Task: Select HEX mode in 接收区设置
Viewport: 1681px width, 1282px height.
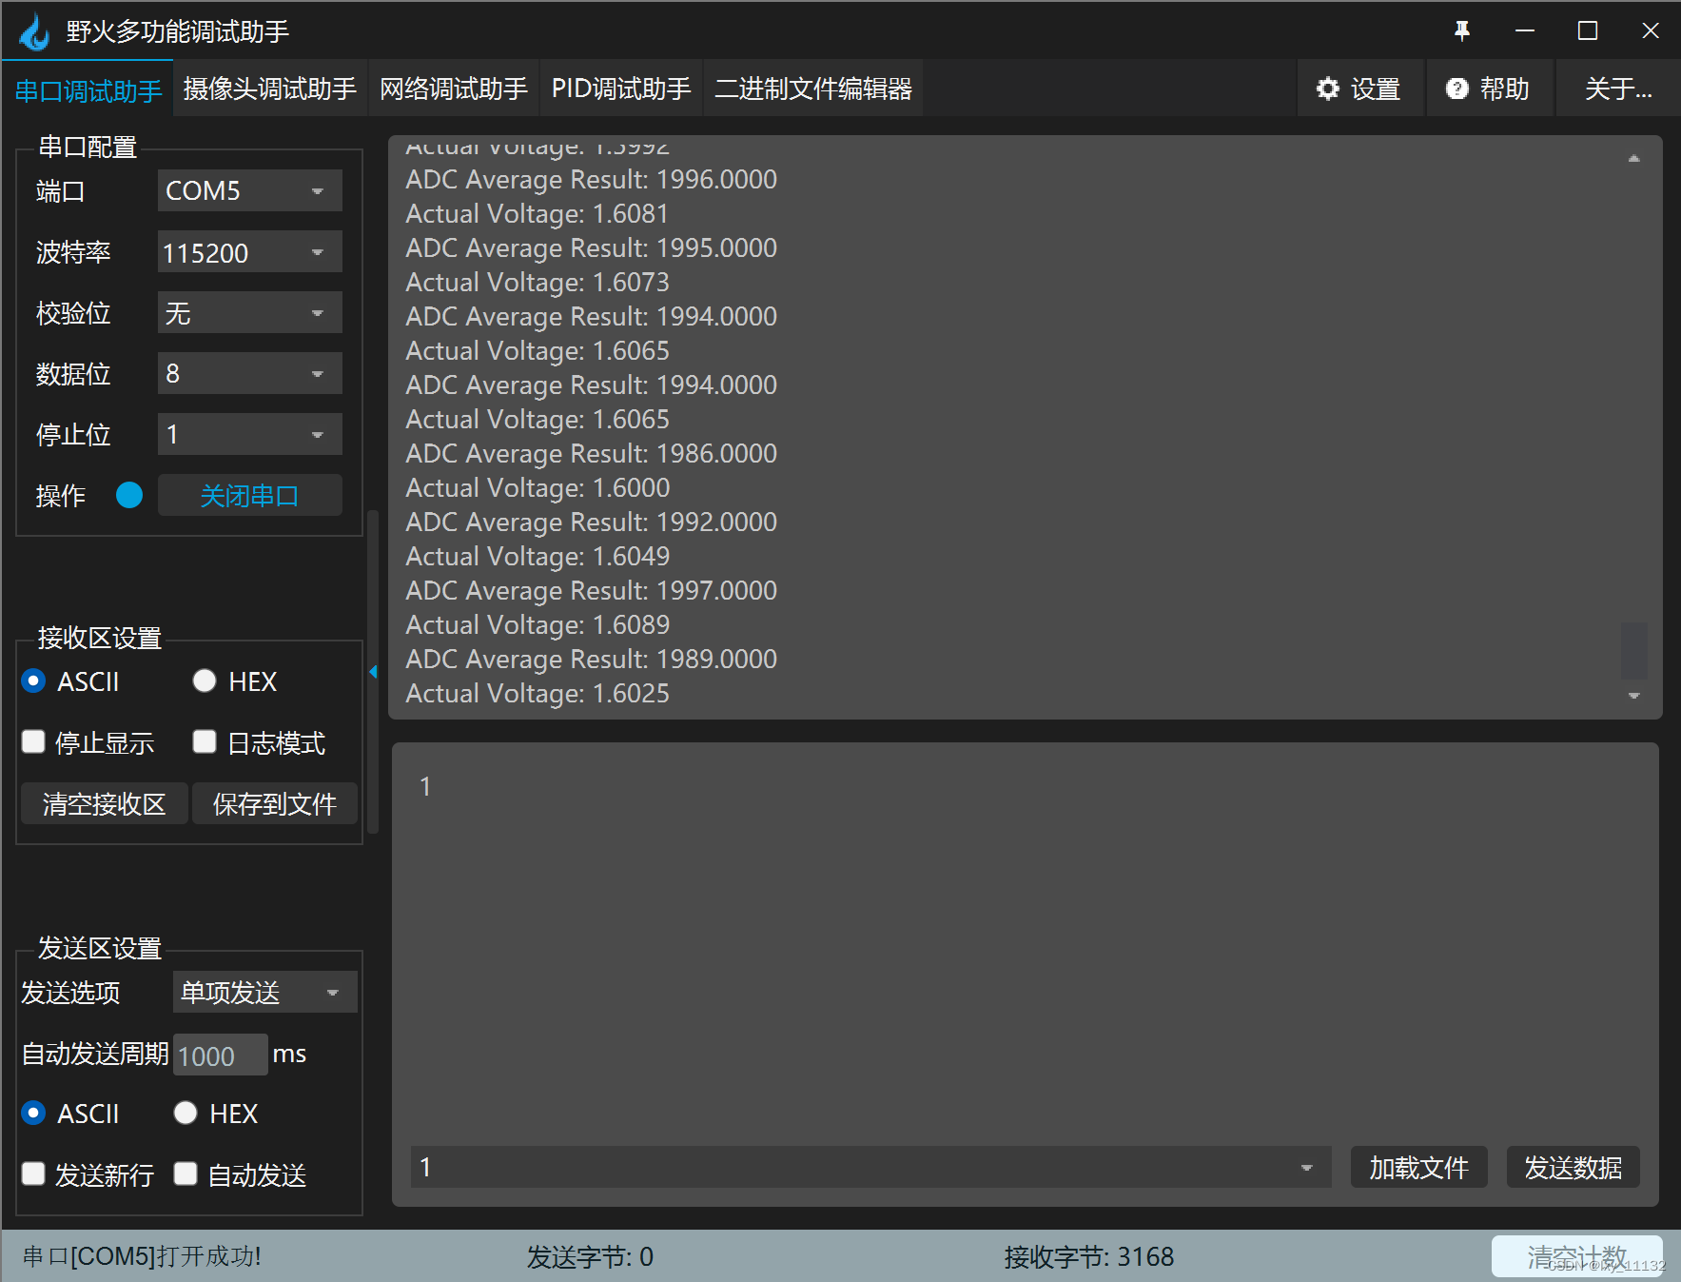Action: tap(205, 680)
